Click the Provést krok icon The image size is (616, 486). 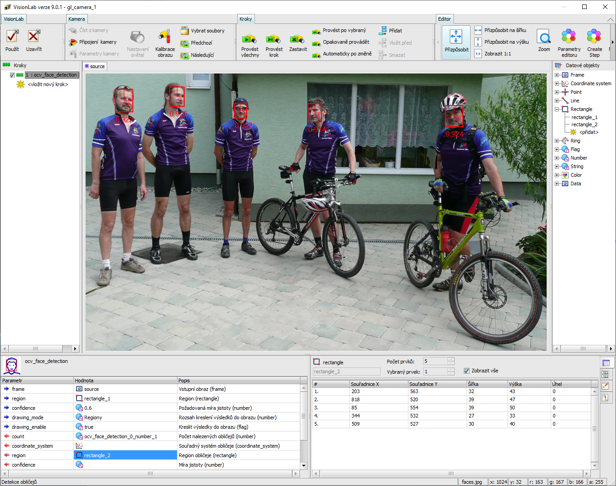pyautogui.click(x=274, y=39)
